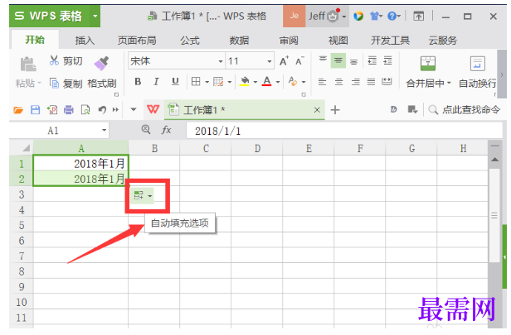Click the export to PDF icon
The height and width of the screenshot is (335, 511).
(x=52, y=110)
